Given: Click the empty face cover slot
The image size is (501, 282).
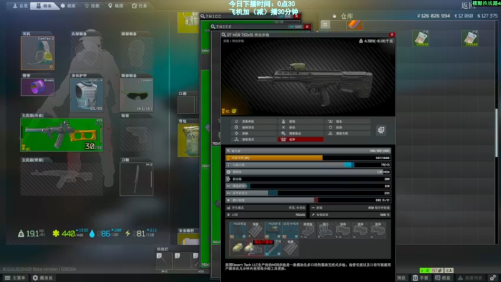Looking at the screenshot, I should coord(137,53).
